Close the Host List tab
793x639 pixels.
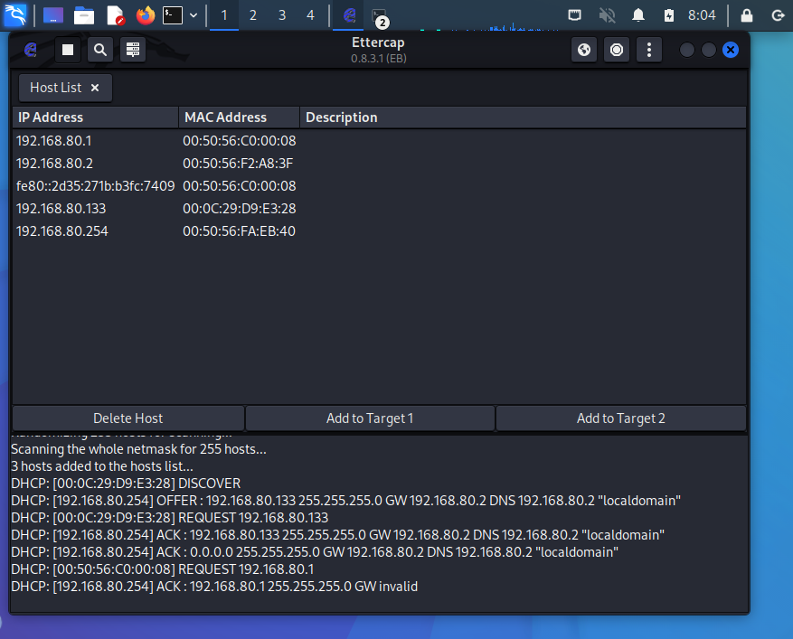95,88
